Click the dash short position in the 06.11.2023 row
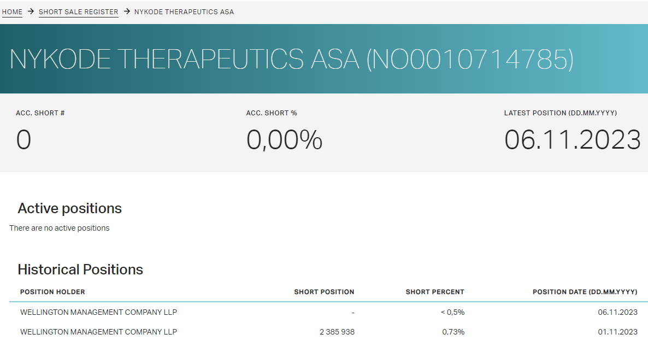648x346 pixels. point(353,313)
